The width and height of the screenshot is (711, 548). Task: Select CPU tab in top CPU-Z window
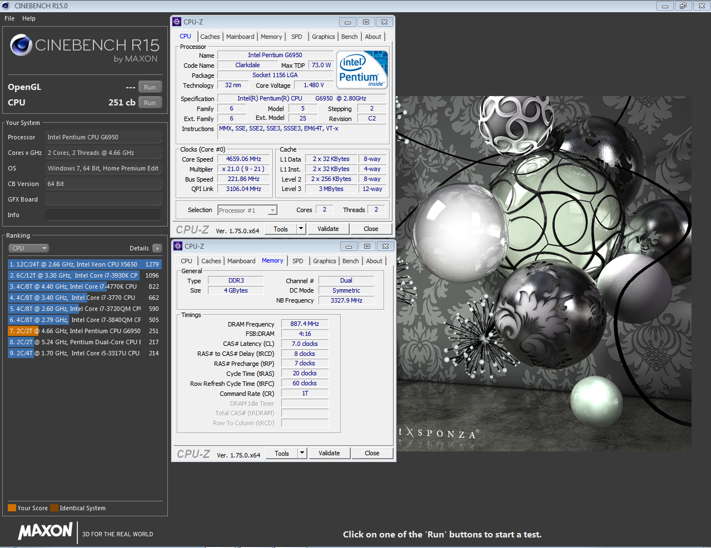(x=186, y=37)
